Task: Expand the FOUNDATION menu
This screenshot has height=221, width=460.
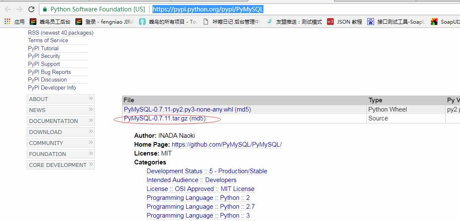Action: (x=61, y=154)
